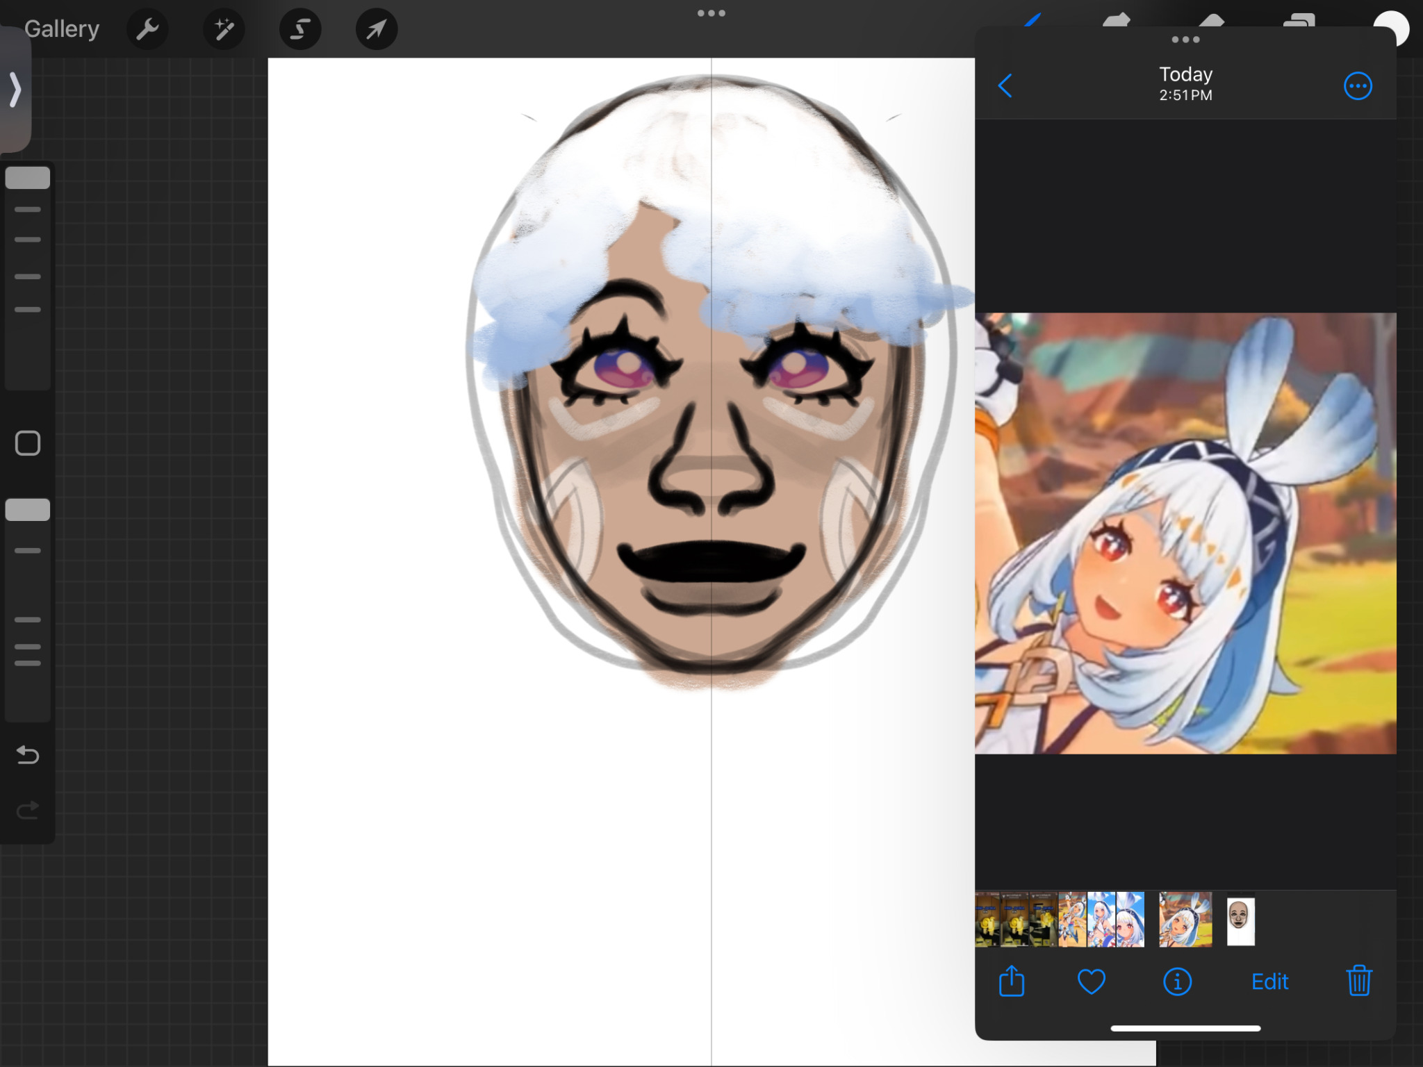Viewport: 1423px width, 1067px height.
Task: Select the drawn face thumbnail in strip
Action: [x=1240, y=921]
